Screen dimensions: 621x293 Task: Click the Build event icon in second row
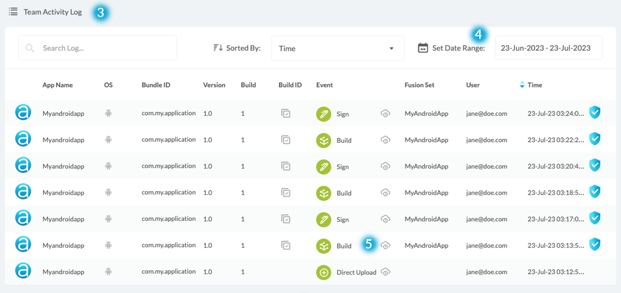coord(323,140)
